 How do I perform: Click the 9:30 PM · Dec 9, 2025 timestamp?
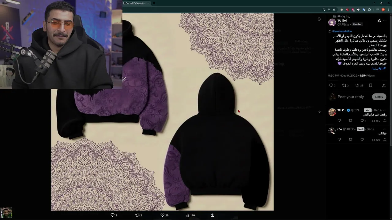coord(343,75)
